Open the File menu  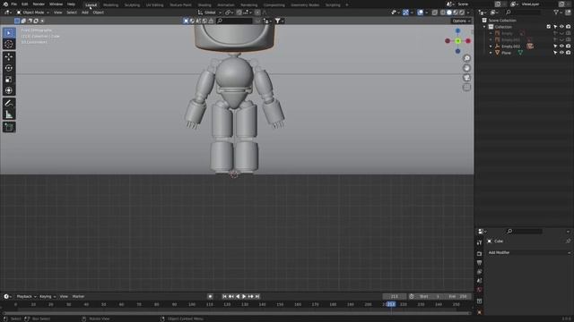[x=14, y=4]
